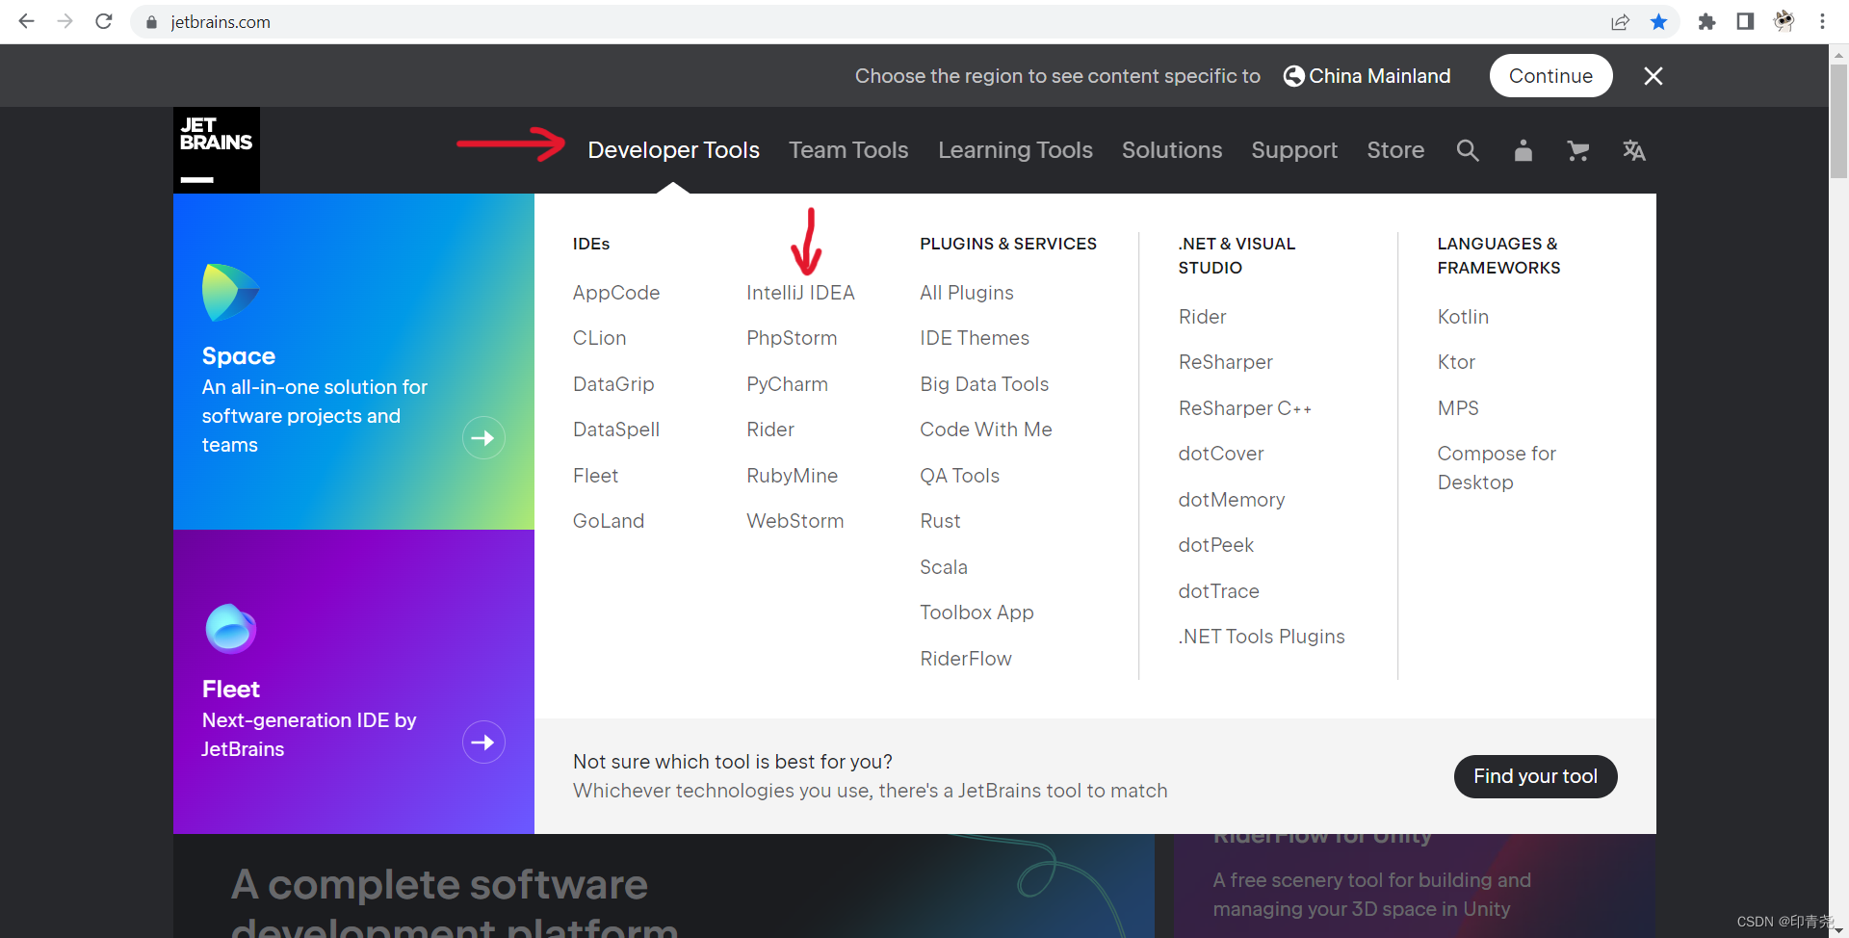Click the JetBrains logo
Image resolution: width=1849 pixels, height=938 pixels.
[x=217, y=150]
